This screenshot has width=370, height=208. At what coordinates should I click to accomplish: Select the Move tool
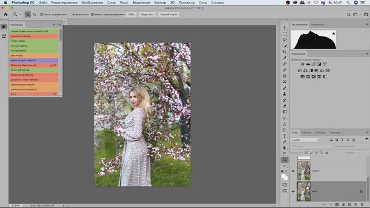tap(284, 28)
